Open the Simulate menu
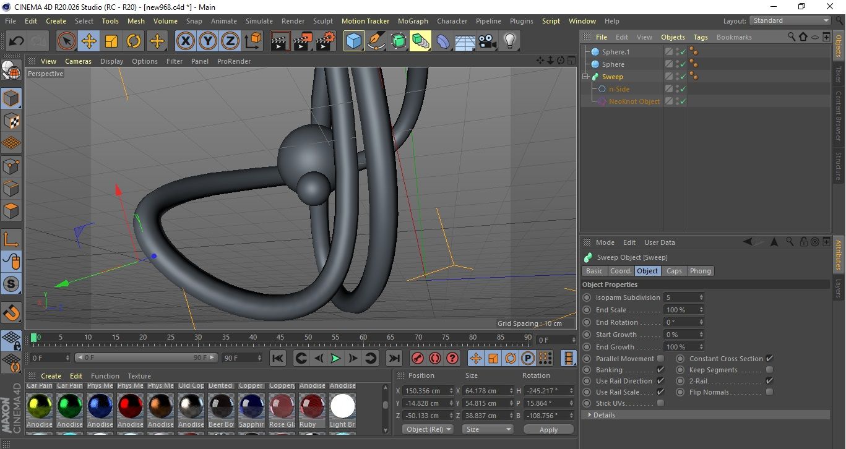Screen dimensions: 846x449 click(x=259, y=21)
